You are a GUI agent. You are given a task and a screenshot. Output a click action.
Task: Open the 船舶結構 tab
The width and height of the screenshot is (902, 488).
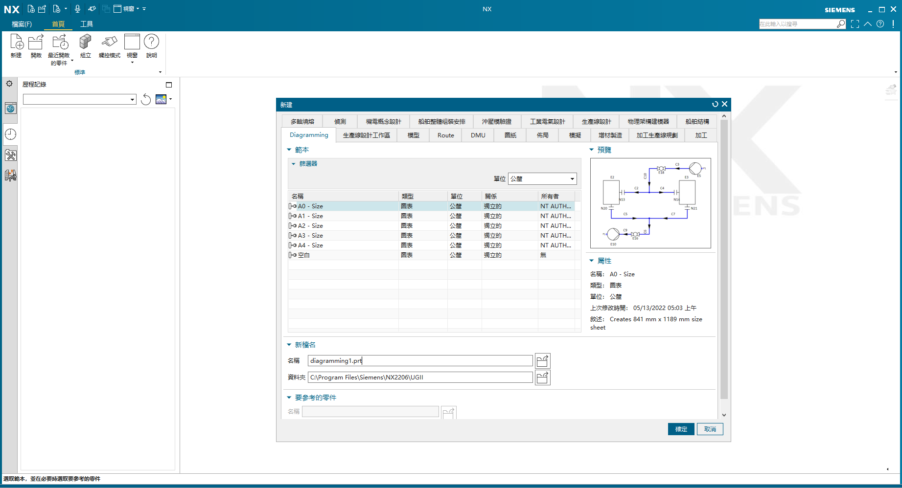pyautogui.click(x=697, y=121)
